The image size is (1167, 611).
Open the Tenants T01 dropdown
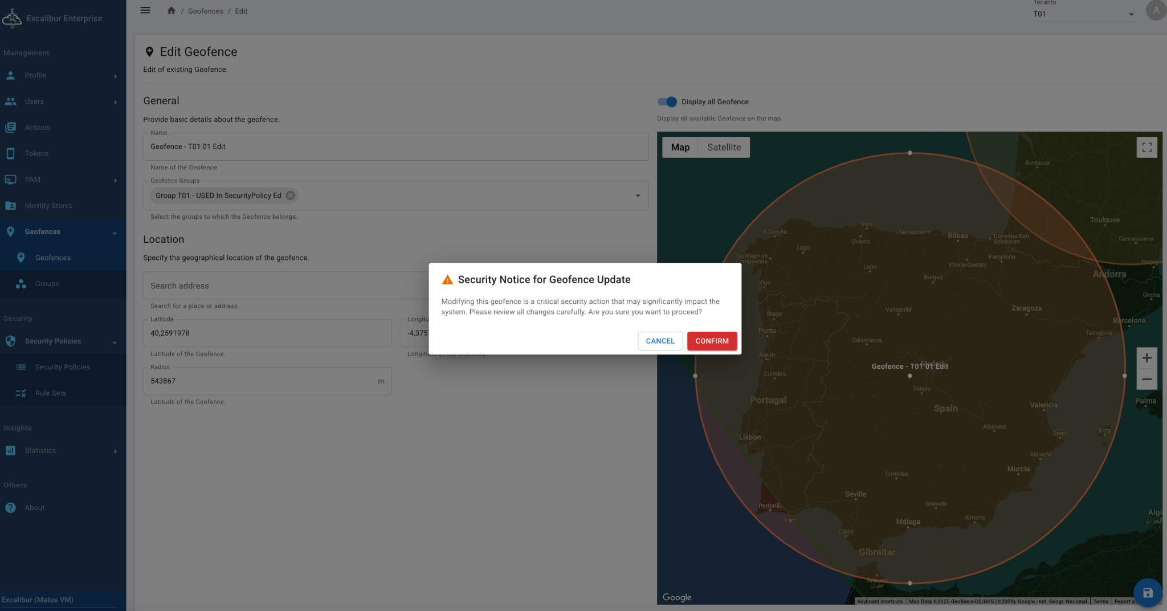[1084, 14]
